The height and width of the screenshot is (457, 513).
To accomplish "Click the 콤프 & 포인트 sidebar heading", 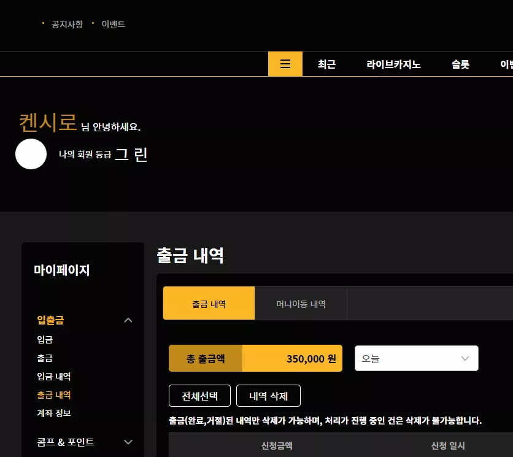I will click(66, 442).
